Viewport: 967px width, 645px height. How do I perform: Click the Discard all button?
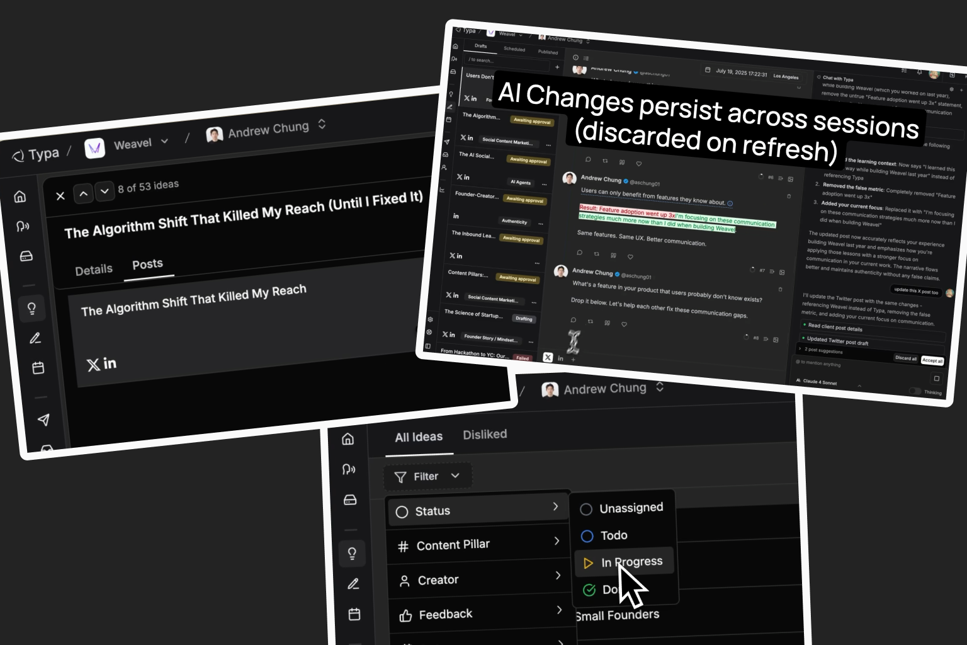click(906, 358)
